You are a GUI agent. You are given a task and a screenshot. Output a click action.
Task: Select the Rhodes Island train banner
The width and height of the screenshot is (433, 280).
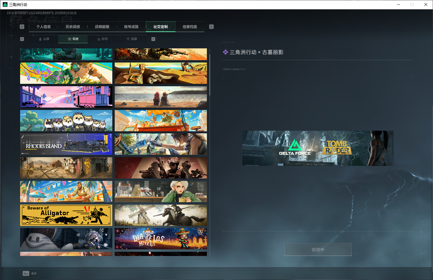pyautogui.click(x=66, y=144)
